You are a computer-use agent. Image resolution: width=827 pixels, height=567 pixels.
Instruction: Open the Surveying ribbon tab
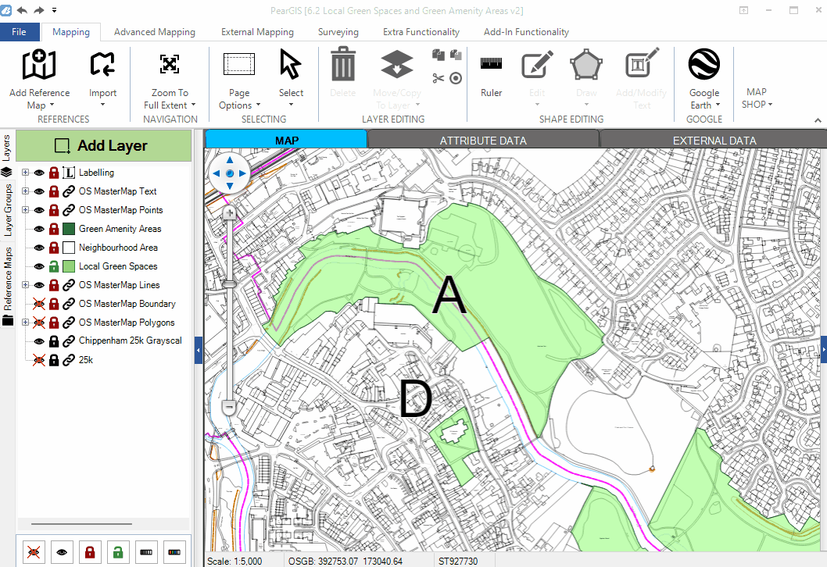tap(338, 31)
